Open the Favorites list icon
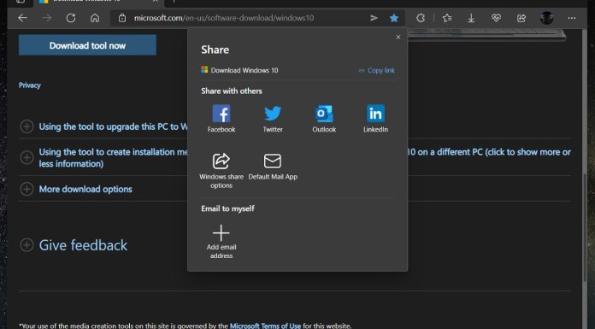Viewport: 595px width, 329px height. [x=447, y=18]
